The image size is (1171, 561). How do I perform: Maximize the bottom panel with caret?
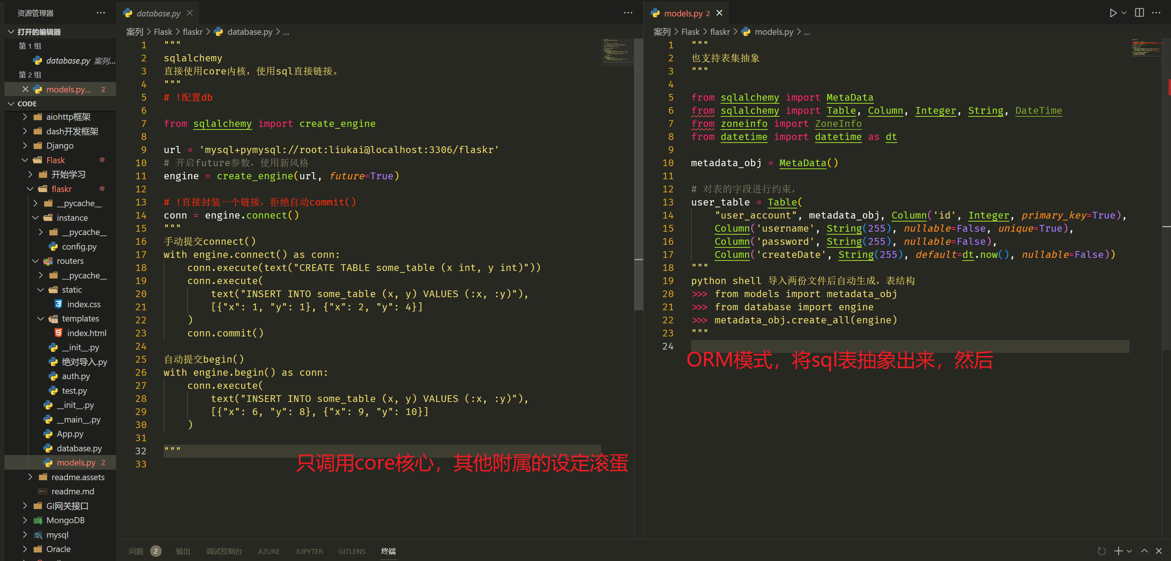[1144, 551]
